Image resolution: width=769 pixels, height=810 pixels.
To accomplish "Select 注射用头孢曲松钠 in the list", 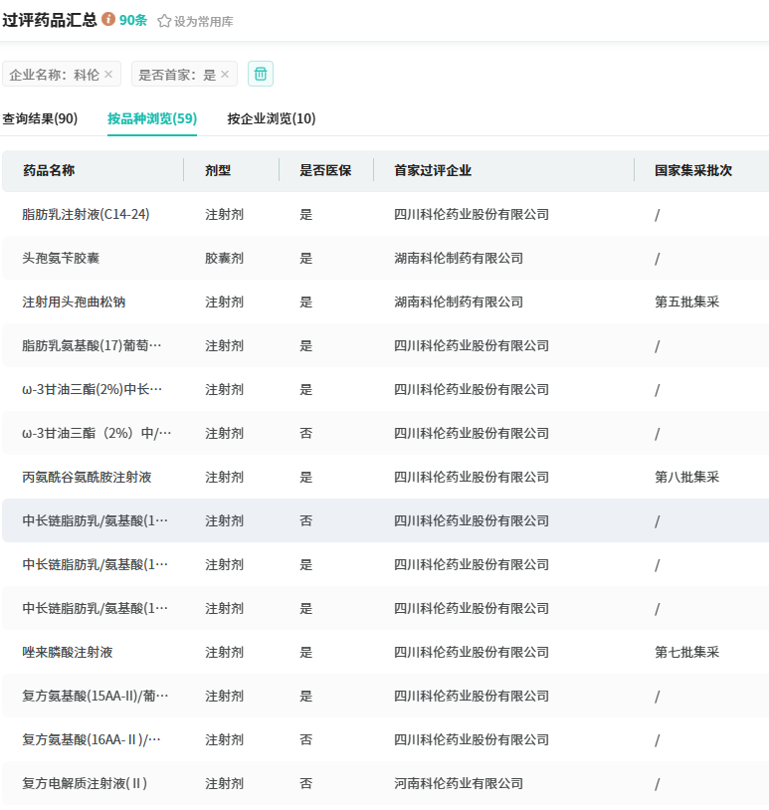I will point(74,302).
